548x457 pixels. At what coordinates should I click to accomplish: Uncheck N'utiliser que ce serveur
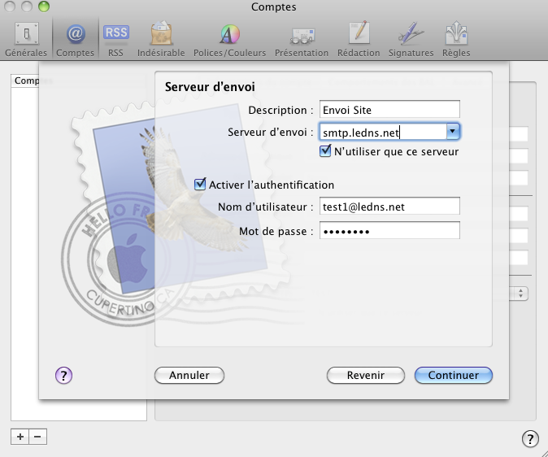(x=327, y=151)
